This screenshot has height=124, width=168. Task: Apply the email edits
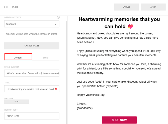(x=153, y=7)
